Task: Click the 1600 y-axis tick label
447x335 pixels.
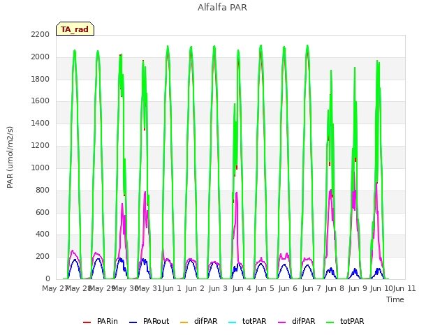Action: 41,100
